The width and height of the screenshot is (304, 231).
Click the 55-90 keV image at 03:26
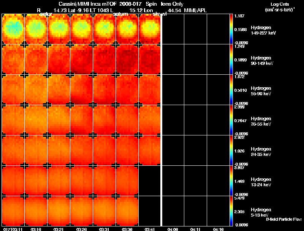point(81,90)
